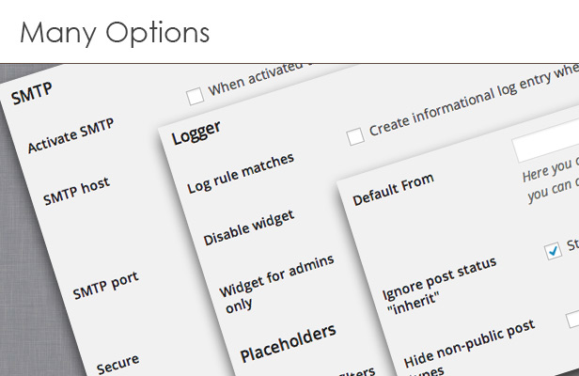579x376 pixels.
Task: Click the "Disable widget" label
Action: pyautogui.click(x=248, y=227)
